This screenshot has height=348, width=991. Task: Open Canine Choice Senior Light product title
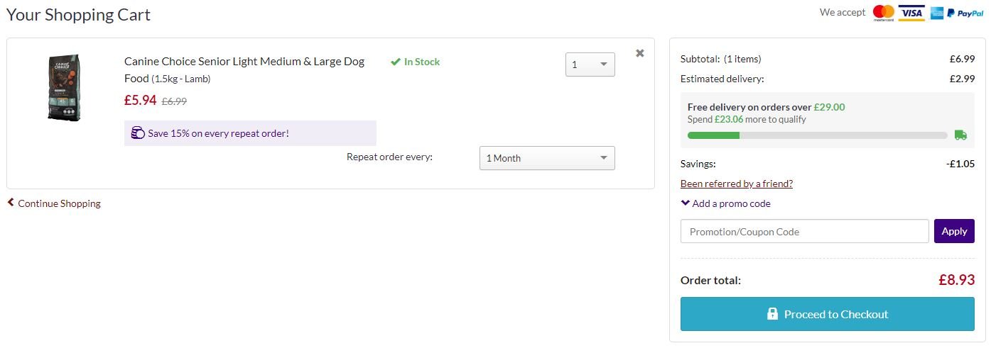click(244, 69)
